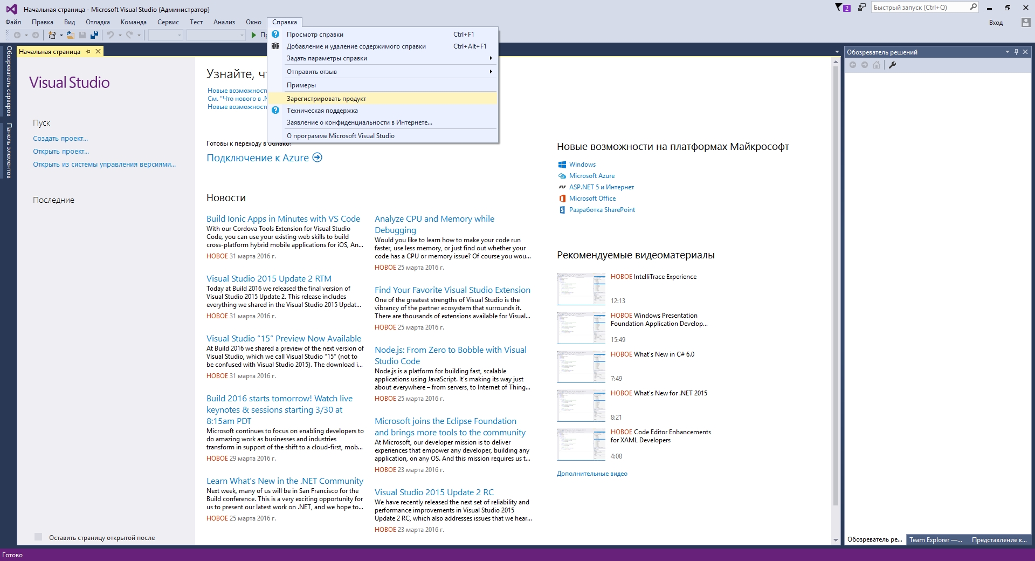The height and width of the screenshot is (561, 1035).
Task: Open the document tab list dropdown arrow
Action: pyautogui.click(x=837, y=52)
